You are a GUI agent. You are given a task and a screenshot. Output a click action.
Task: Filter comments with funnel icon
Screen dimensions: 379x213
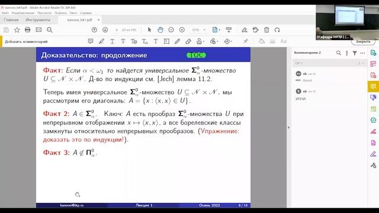[x=355, y=53]
